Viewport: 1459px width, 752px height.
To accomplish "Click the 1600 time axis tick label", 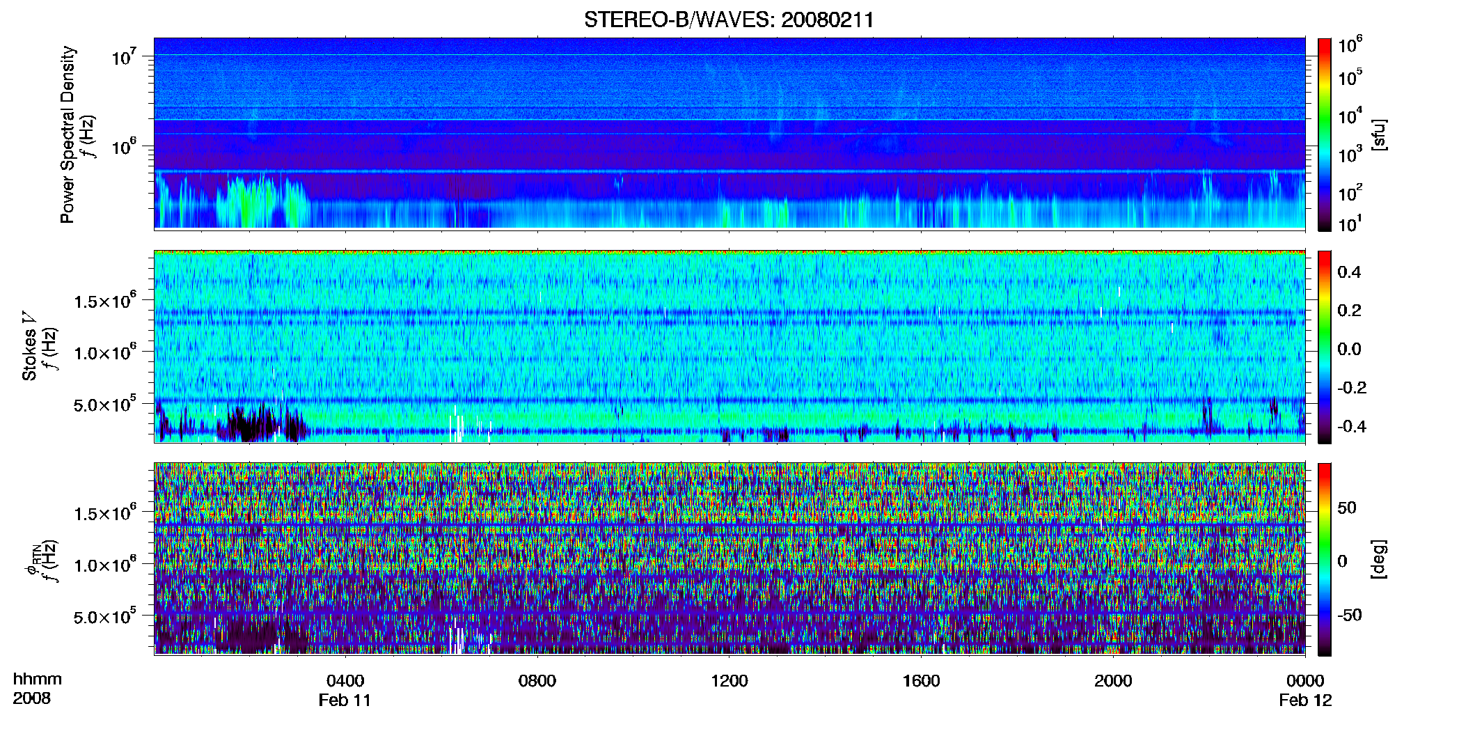I will coord(921,681).
